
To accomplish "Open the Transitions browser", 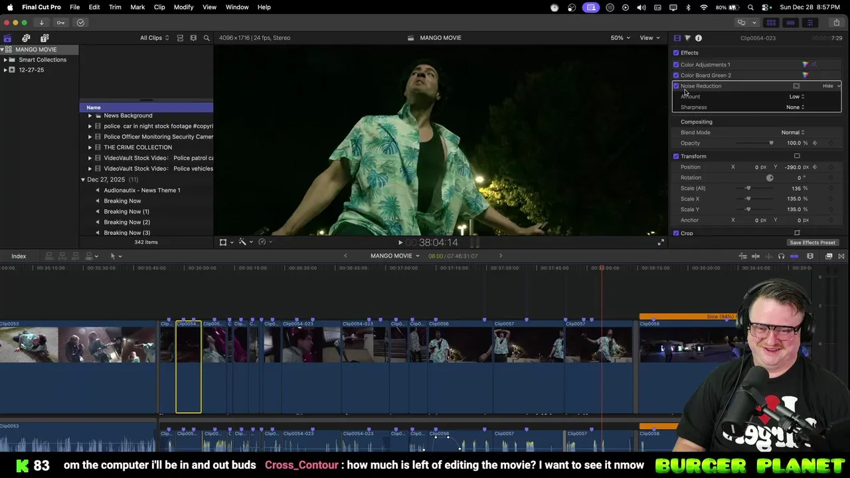I will coord(841,256).
